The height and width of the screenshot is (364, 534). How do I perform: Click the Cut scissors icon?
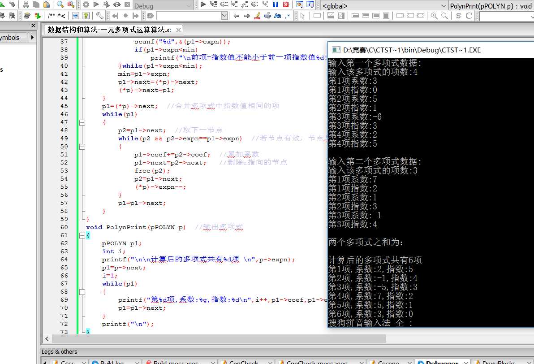point(26,4)
